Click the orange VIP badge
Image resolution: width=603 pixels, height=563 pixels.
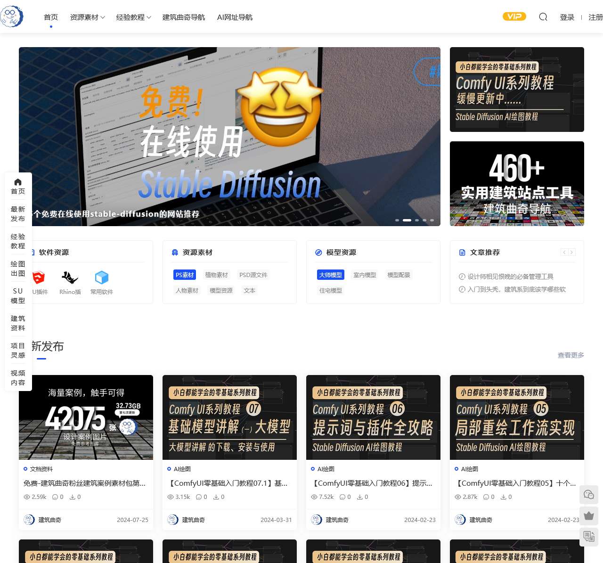514,16
